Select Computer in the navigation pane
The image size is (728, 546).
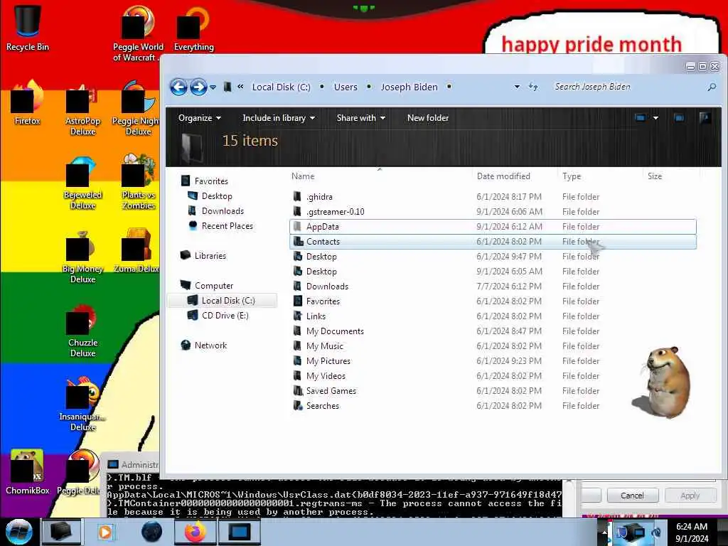click(x=207, y=286)
